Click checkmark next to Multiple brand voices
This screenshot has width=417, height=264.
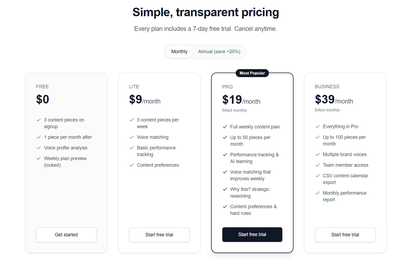click(x=318, y=154)
